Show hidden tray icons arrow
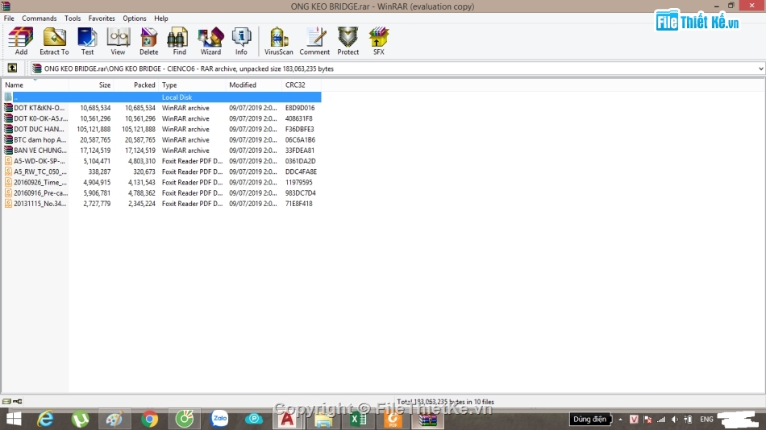This screenshot has height=430, width=766. [x=620, y=420]
